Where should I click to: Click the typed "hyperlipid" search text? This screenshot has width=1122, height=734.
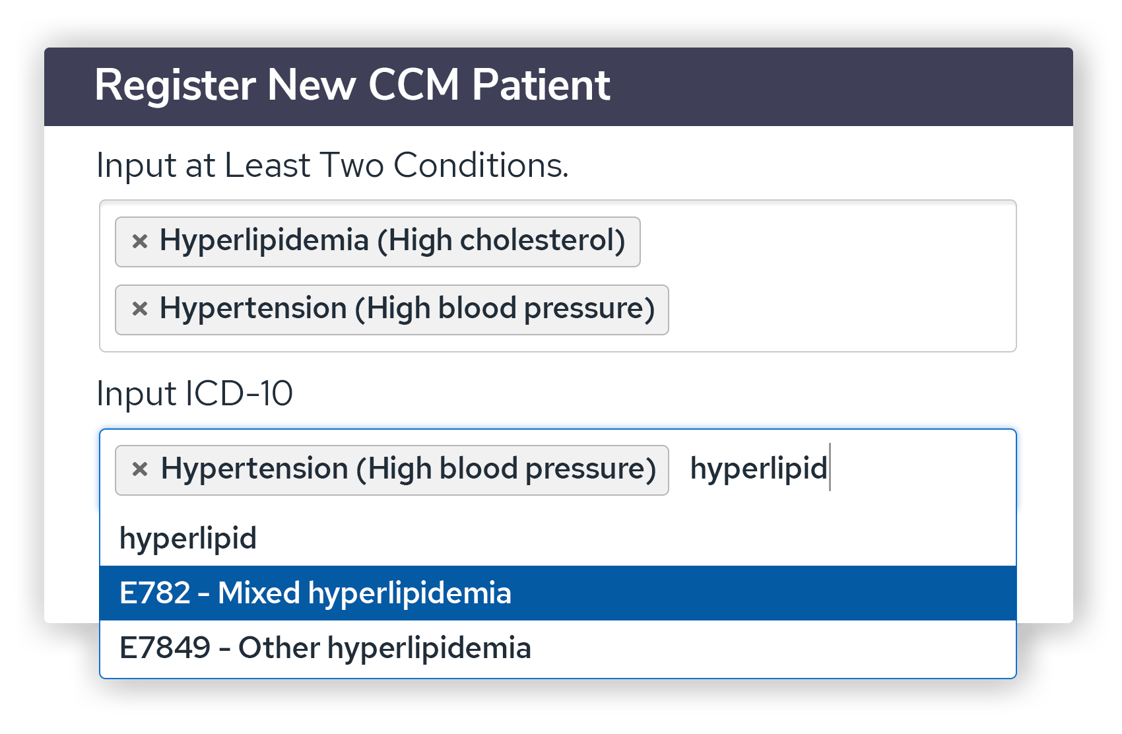758,469
